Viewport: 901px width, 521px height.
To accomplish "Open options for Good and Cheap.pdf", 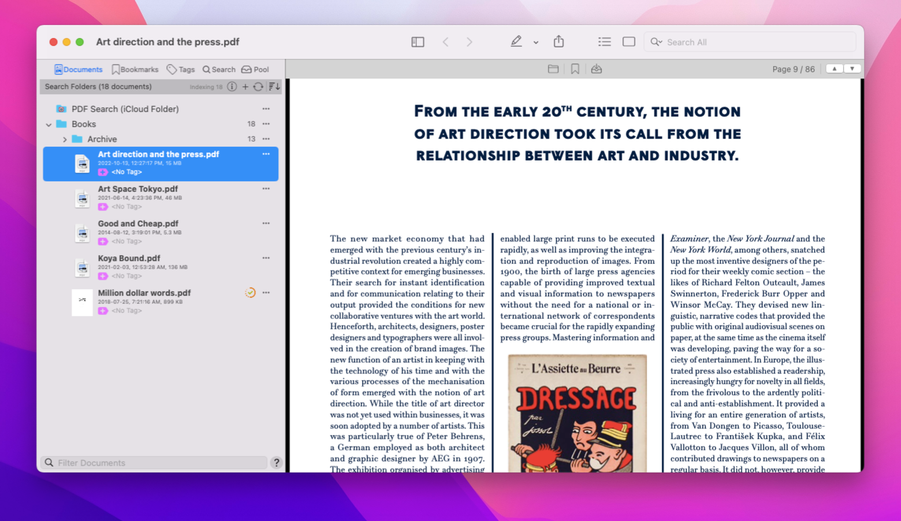I will coord(266,223).
